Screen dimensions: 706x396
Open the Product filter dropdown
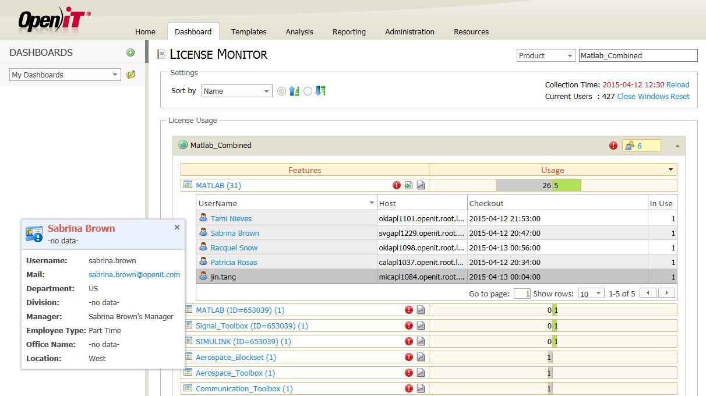[x=546, y=55]
